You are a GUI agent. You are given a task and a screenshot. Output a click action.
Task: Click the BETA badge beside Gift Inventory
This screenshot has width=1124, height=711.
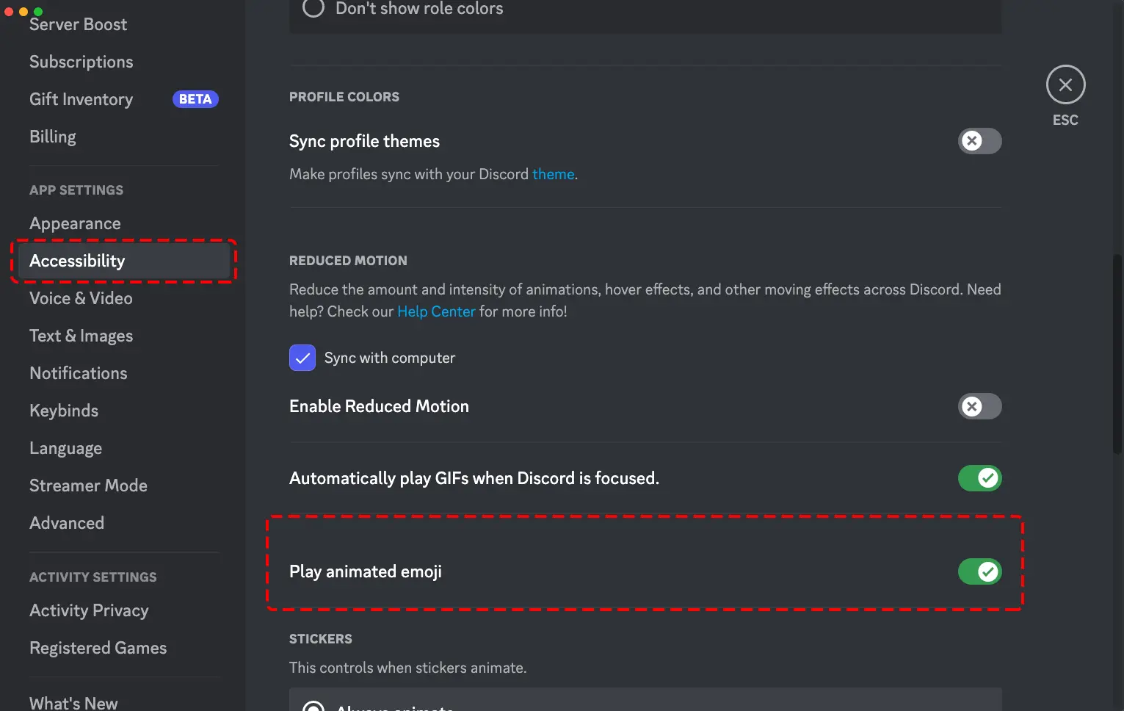[x=195, y=99]
